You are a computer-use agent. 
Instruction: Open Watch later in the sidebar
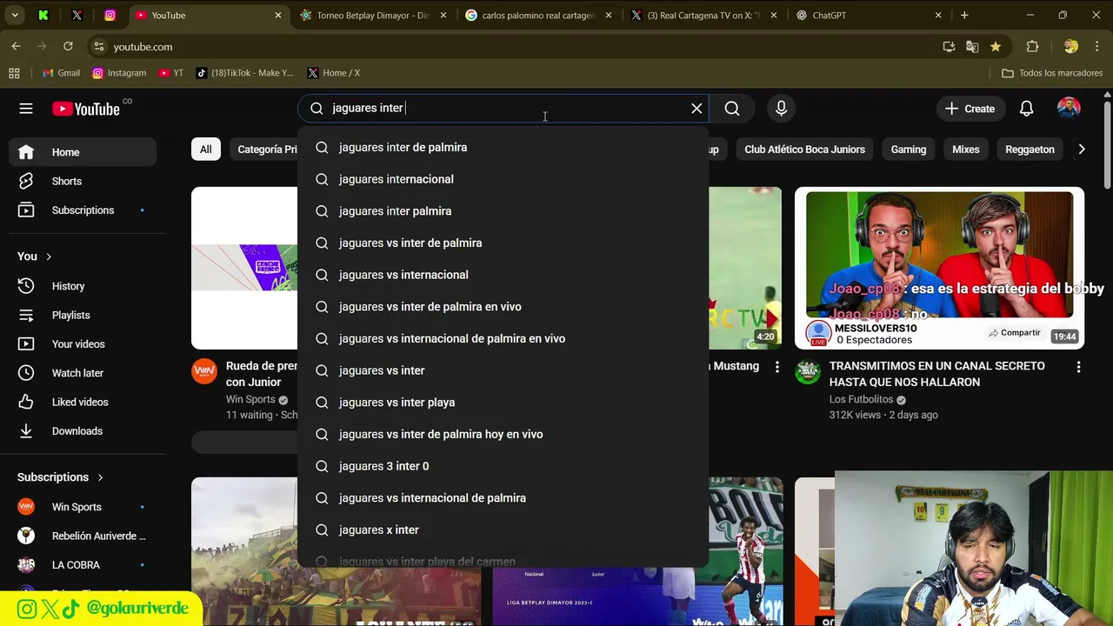point(83,373)
